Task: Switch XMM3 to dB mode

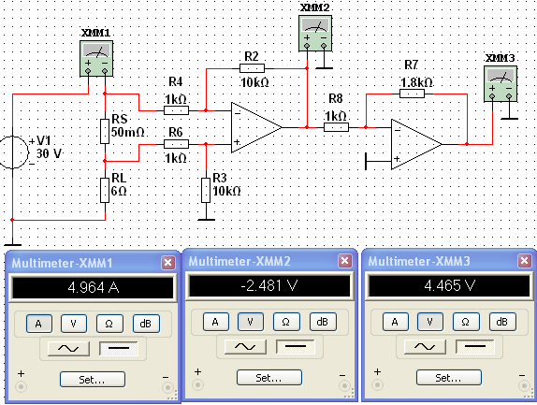Action: (502, 322)
